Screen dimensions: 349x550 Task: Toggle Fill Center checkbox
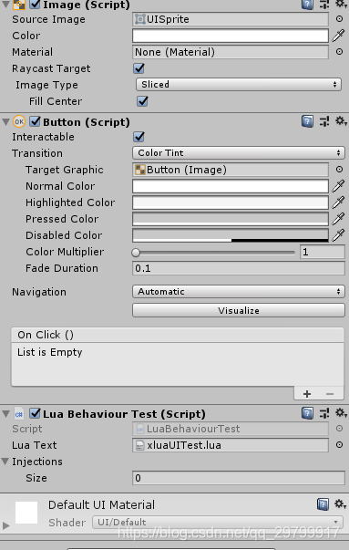[142, 101]
